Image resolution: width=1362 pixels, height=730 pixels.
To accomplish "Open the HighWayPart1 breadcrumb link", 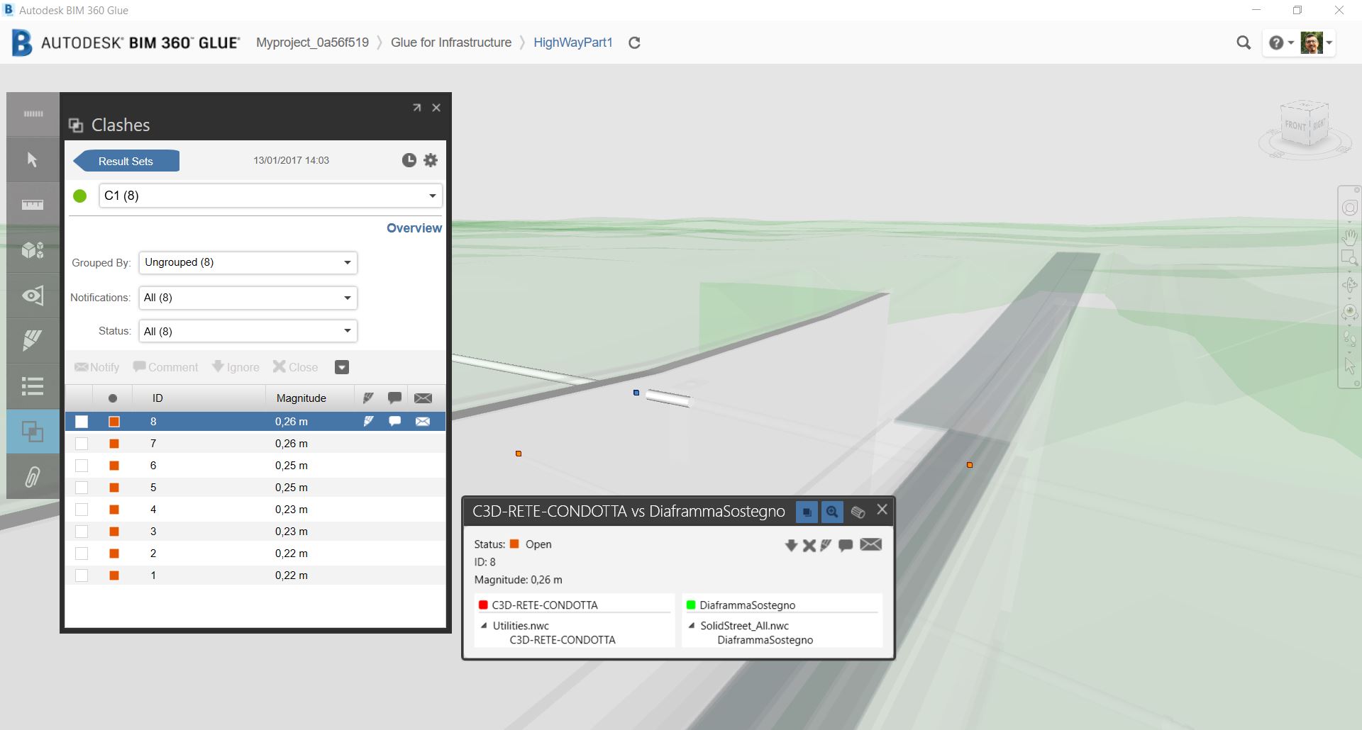I will click(572, 43).
